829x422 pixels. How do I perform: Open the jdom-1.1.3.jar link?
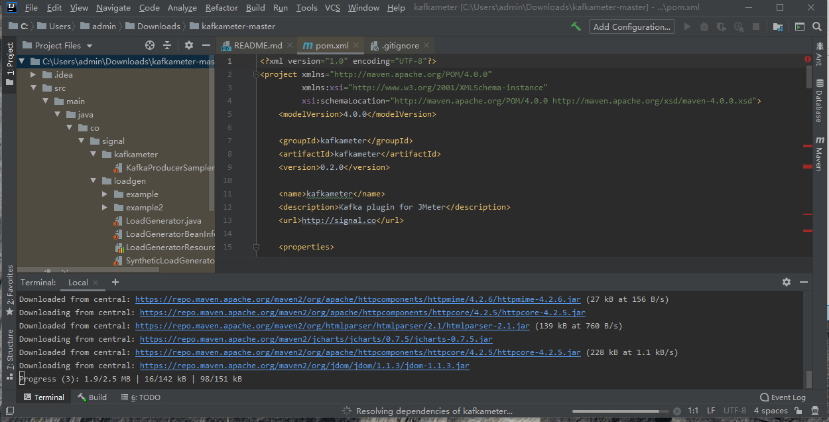[x=304, y=366]
